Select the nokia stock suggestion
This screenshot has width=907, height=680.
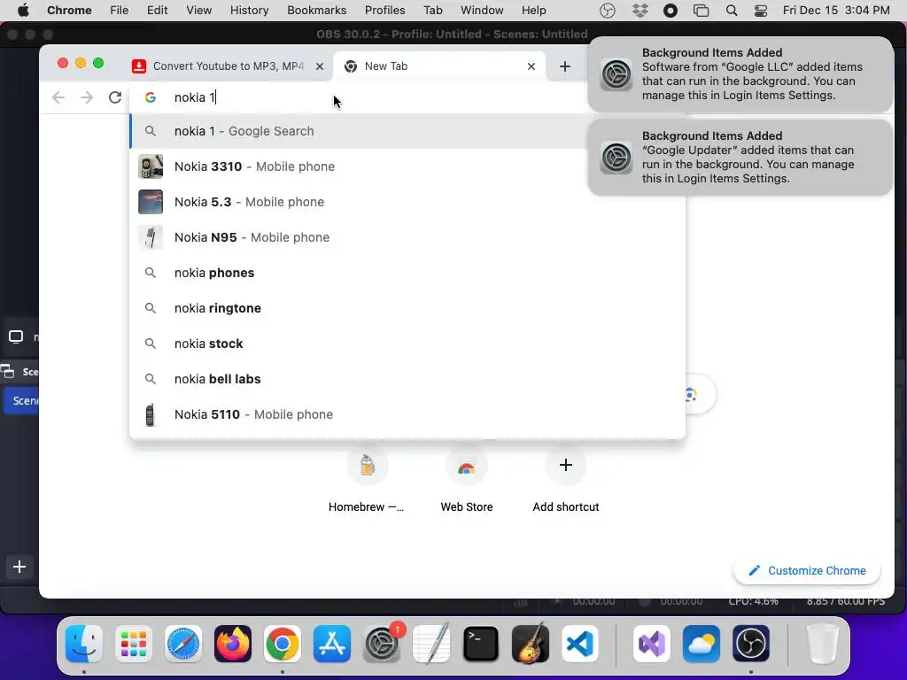407,344
